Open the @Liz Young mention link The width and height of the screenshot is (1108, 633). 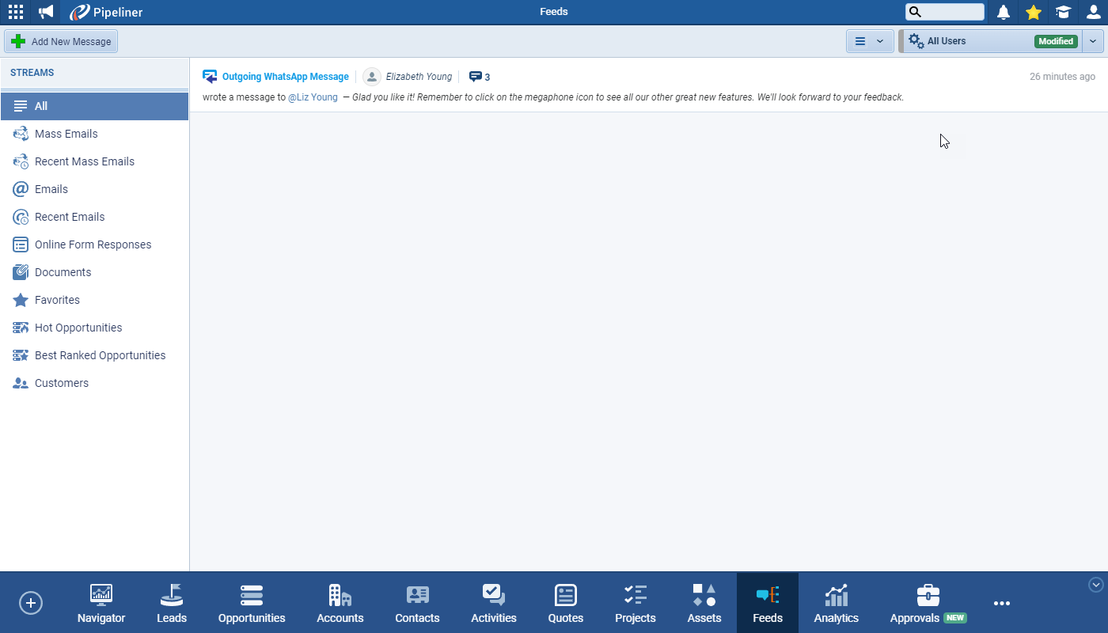pos(313,97)
